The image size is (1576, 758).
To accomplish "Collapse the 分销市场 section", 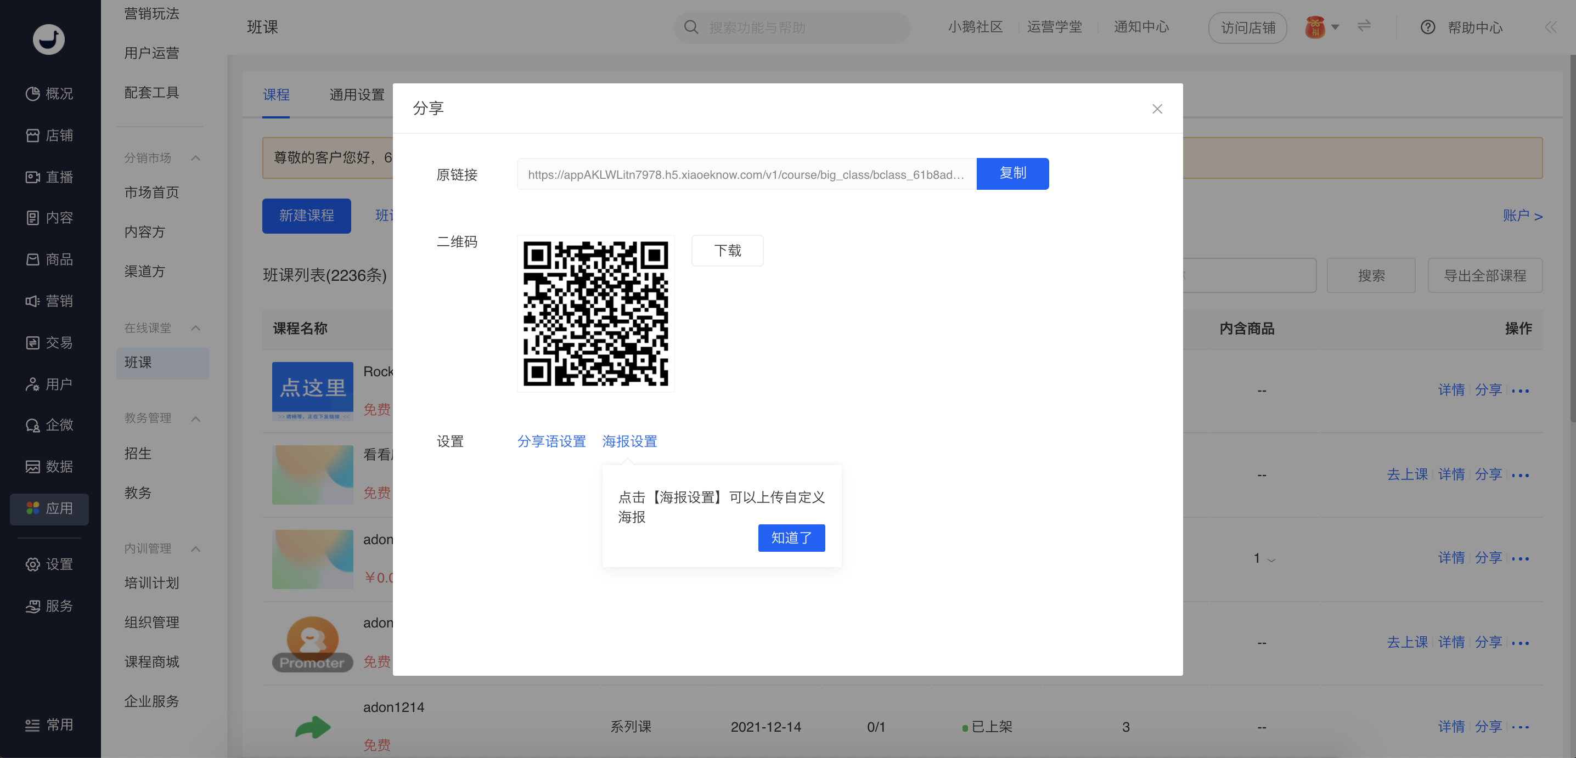I will pyautogui.click(x=196, y=159).
